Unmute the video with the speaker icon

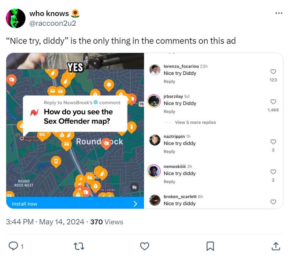click(x=134, y=187)
